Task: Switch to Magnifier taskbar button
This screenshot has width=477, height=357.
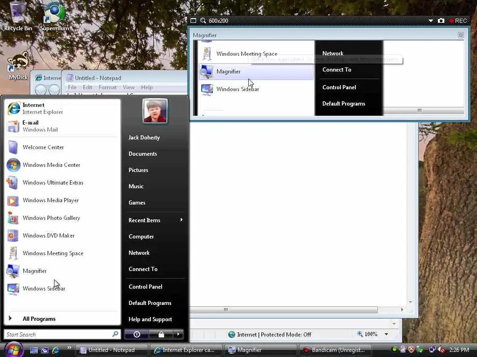Action: (260, 350)
